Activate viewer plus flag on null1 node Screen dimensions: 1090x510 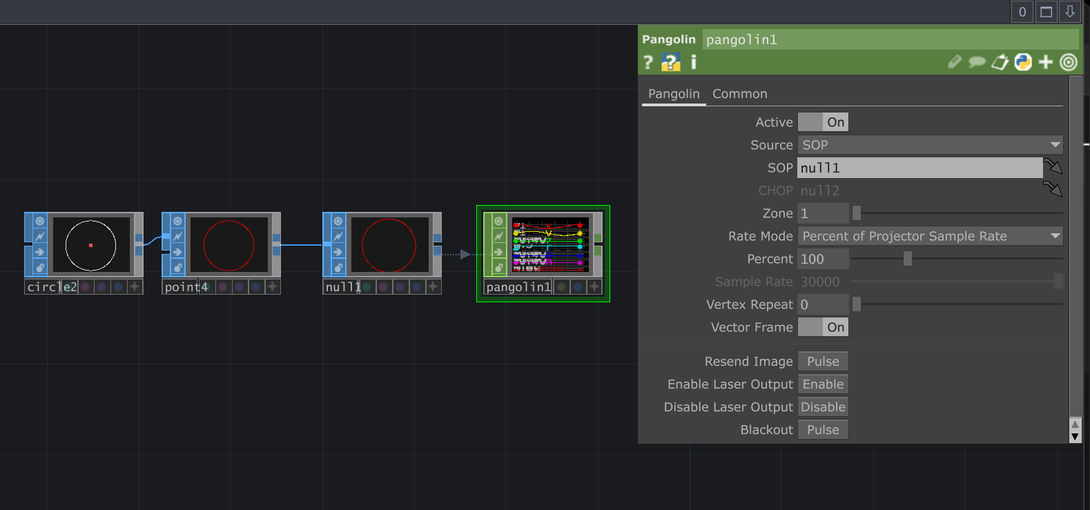[x=433, y=286]
